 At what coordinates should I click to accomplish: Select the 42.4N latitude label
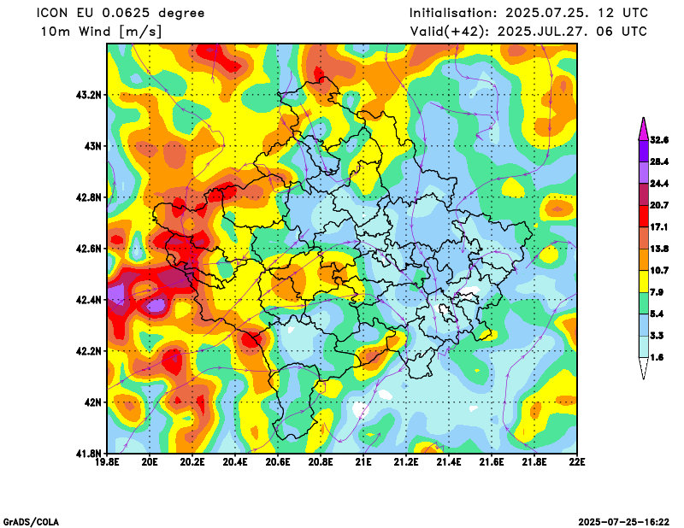[x=89, y=300]
